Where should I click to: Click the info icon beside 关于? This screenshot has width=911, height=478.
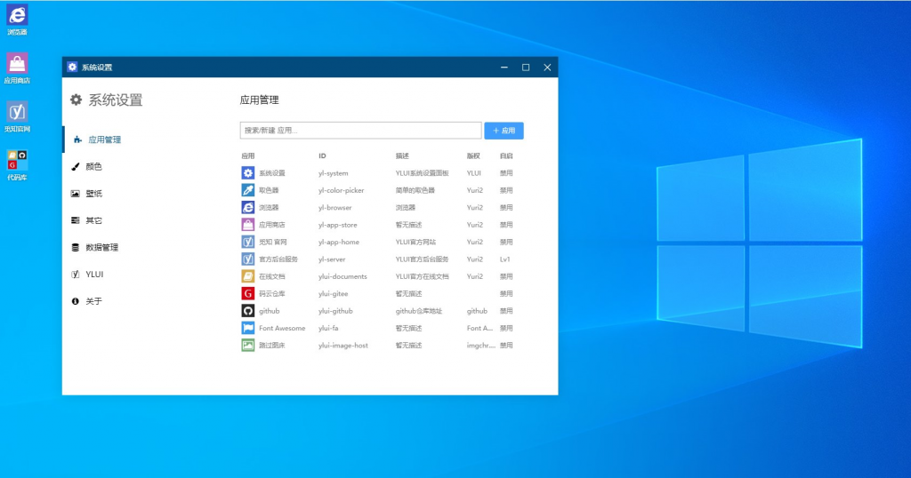[75, 302]
